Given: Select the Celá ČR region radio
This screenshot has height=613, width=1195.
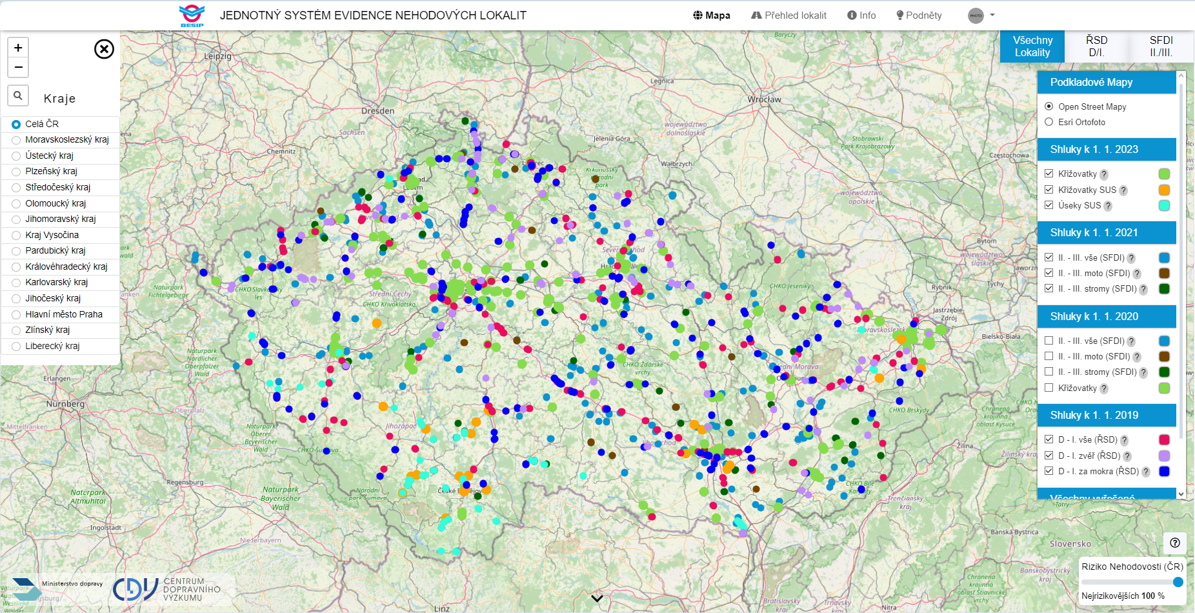Looking at the screenshot, I should coord(16,124).
